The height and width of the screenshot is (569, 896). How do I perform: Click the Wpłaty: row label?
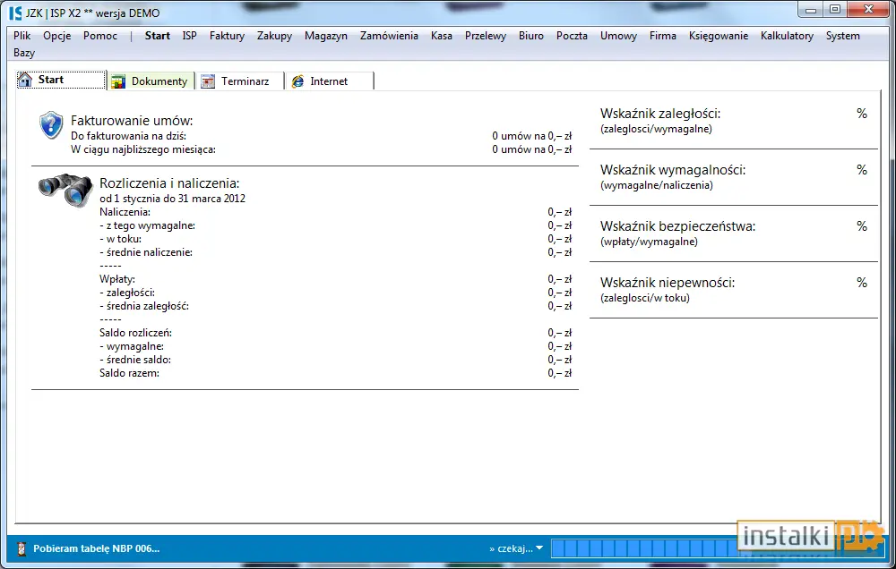[x=117, y=279]
